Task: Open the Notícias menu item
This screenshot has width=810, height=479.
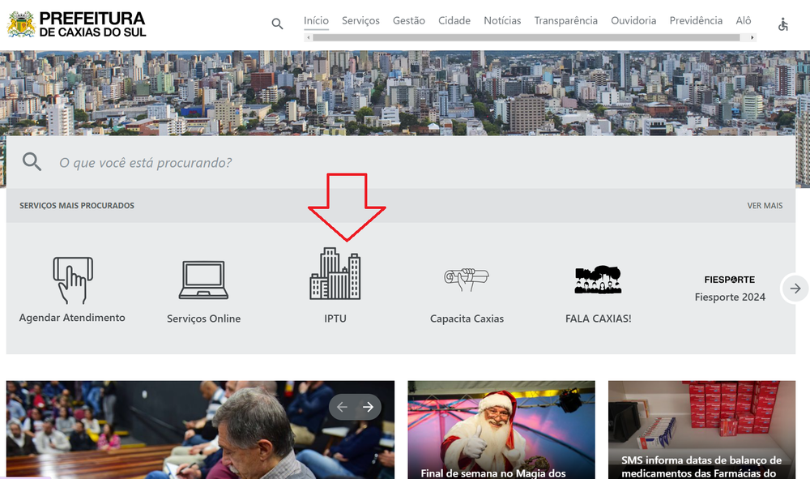Action: pos(502,21)
